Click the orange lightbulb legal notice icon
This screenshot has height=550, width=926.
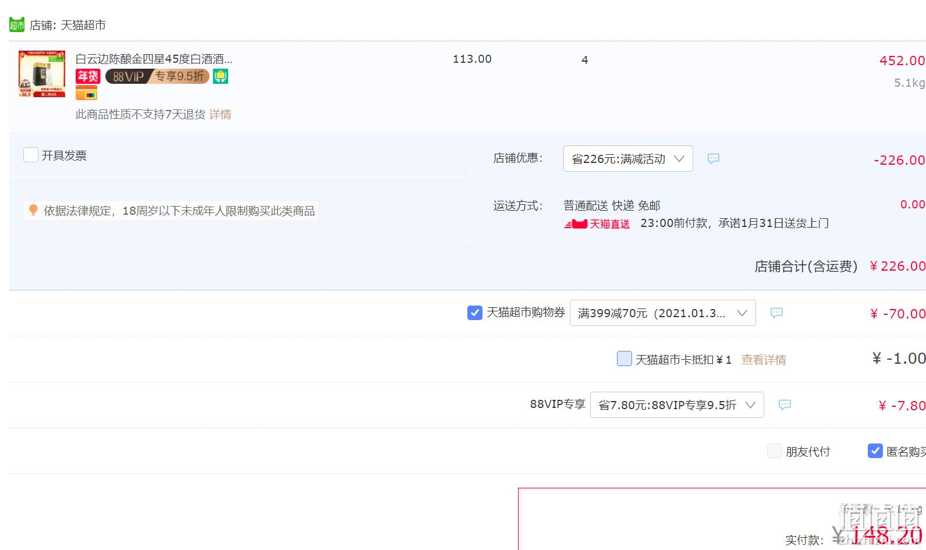[33, 210]
